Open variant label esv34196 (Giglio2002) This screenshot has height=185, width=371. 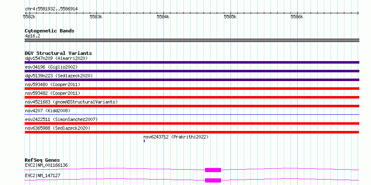[51, 67]
